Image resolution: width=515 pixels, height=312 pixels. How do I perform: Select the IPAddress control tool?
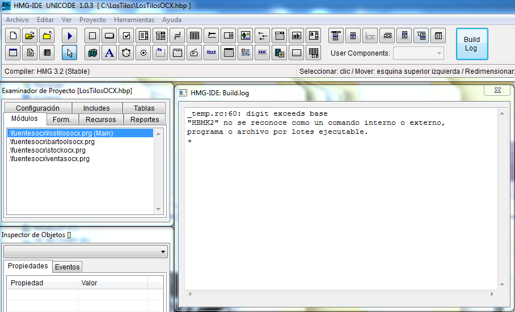[297, 53]
